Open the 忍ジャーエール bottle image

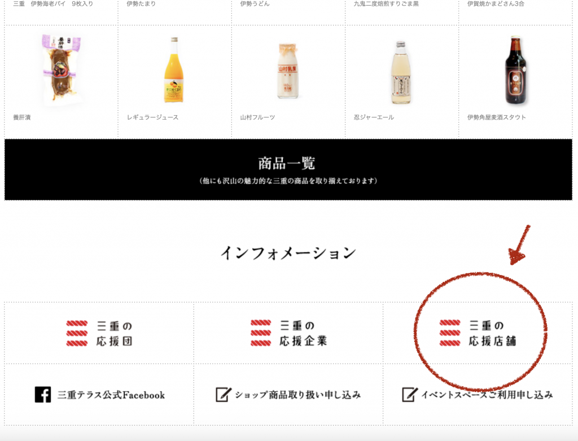[x=401, y=73]
